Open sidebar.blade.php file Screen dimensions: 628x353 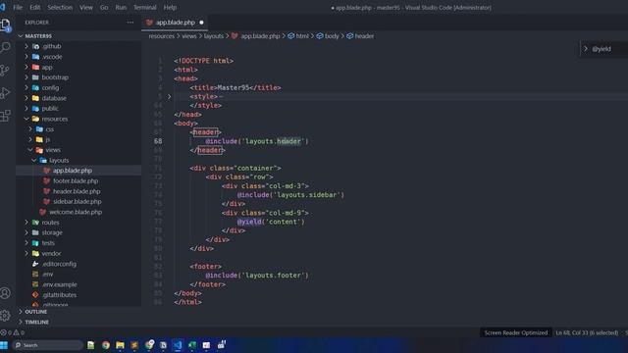pos(78,202)
